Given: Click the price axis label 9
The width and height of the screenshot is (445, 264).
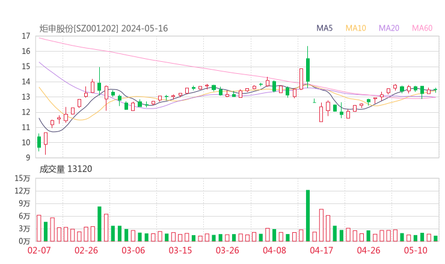Looking at the screenshot, I should point(28,158).
